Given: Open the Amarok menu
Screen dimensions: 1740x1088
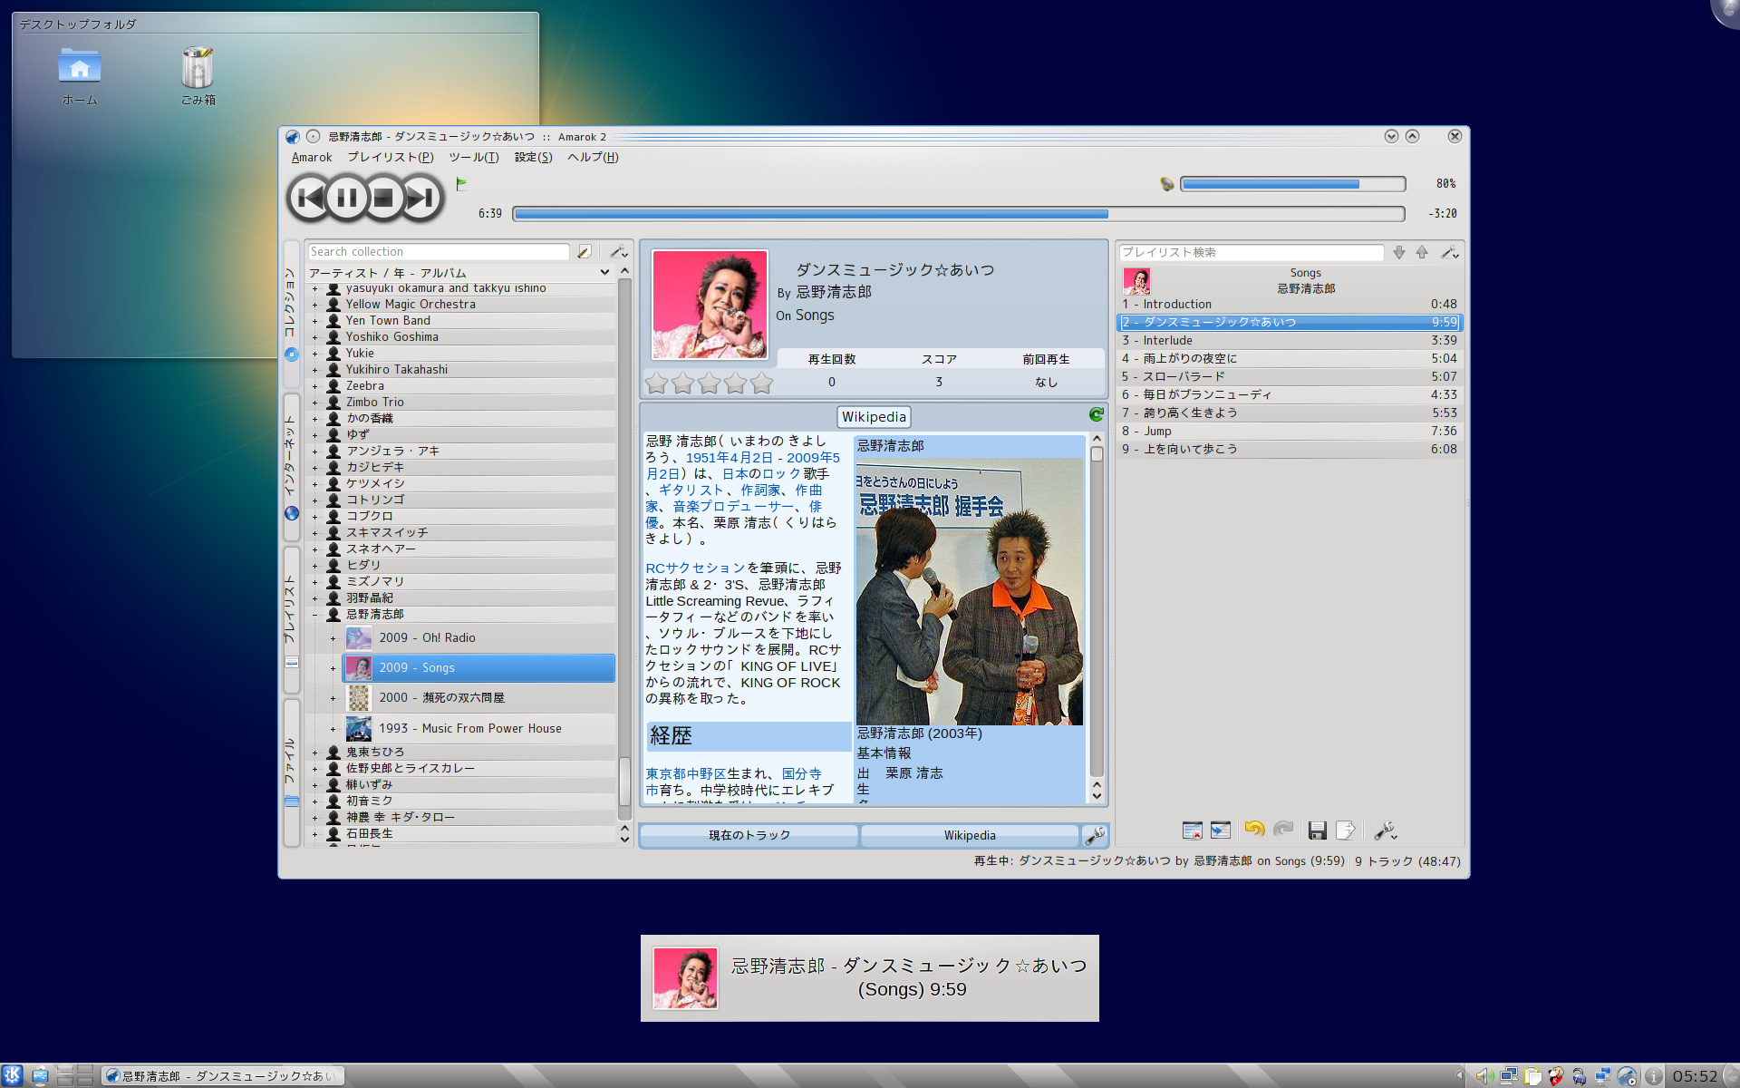Looking at the screenshot, I should coord(312,157).
